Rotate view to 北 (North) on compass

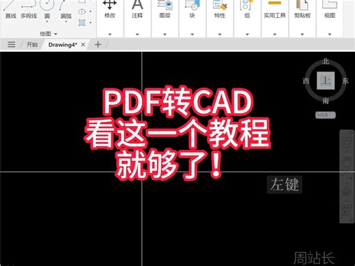tap(326, 61)
